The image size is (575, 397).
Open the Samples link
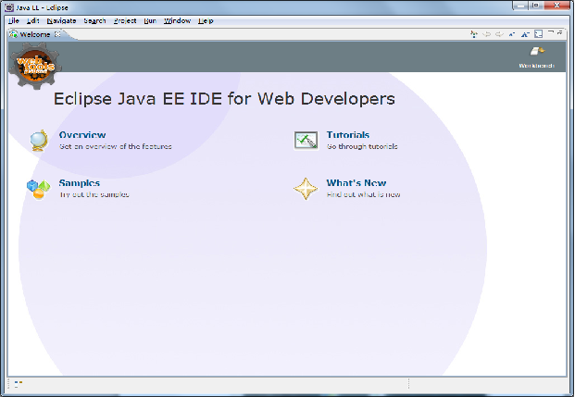click(x=80, y=183)
